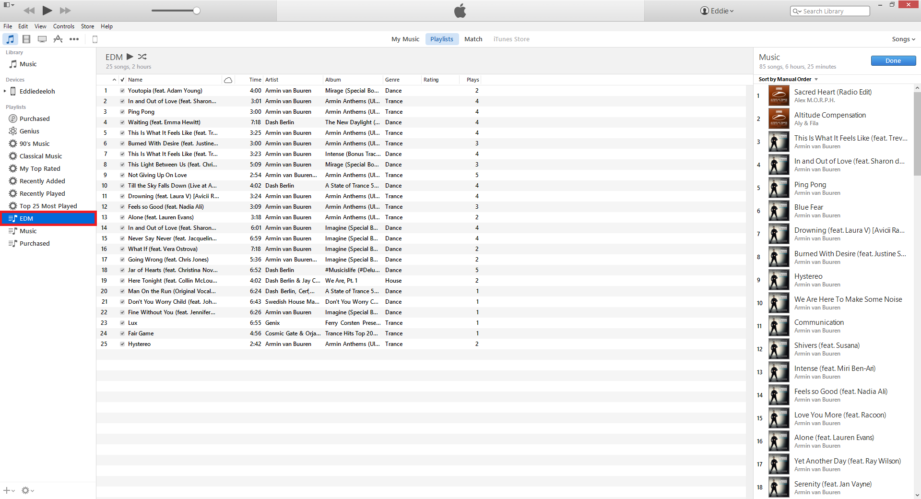Viewport: 921px width, 499px height.
Task: Open the Songs view dropdown
Action: click(x=904, y=39)
